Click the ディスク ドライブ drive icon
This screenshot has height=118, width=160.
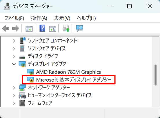point(22,57)
